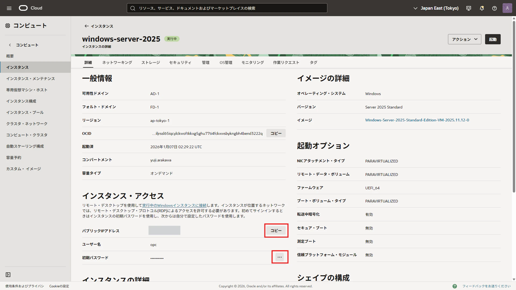
Task: Click the fault domain value FD-1
Action: pyautogui.click(x=154, y=107)
